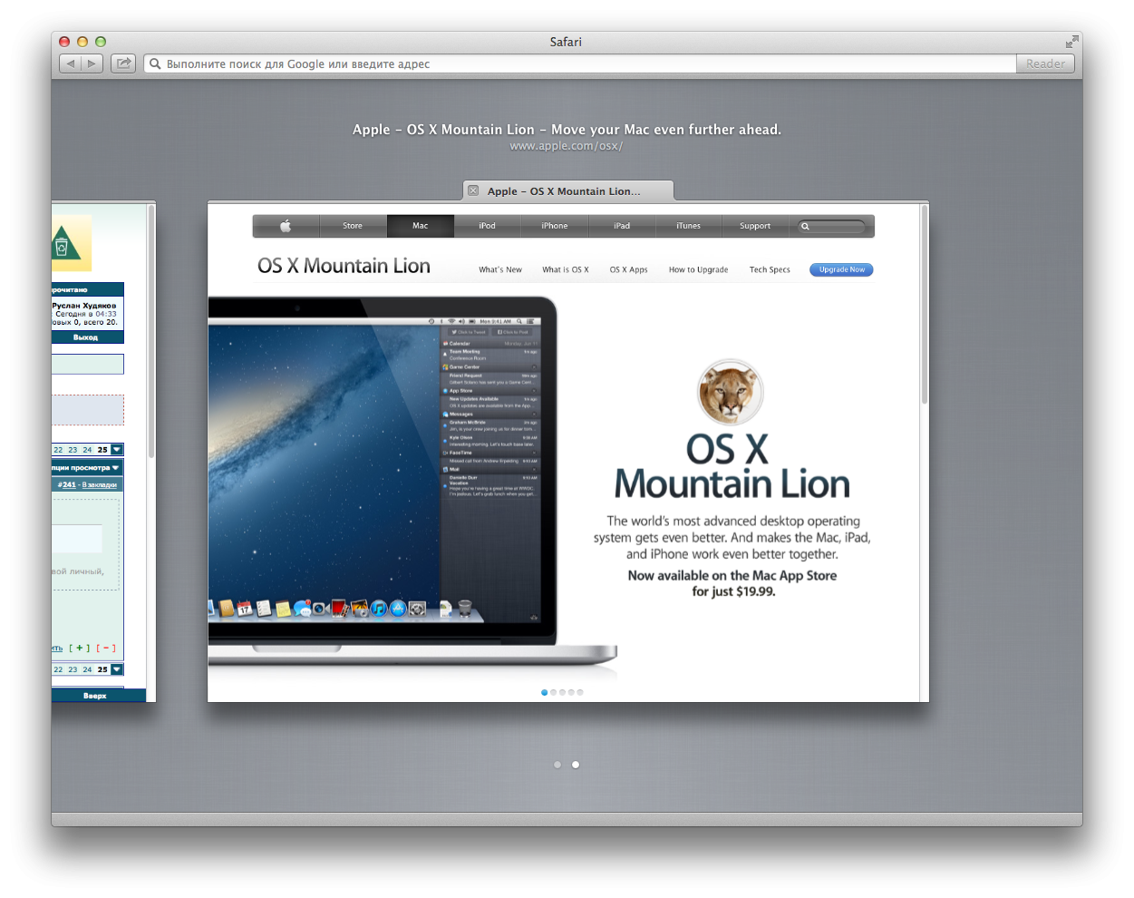
Task: Select the first blue carousel dot on Apple page
Action: 544,692
